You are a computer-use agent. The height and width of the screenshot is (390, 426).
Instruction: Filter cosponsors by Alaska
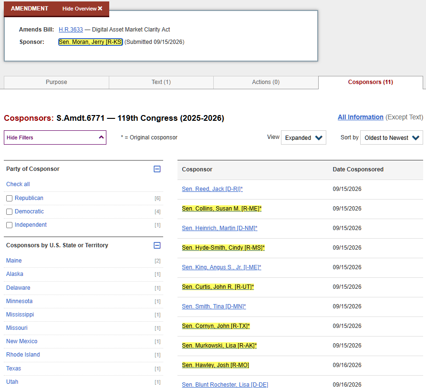tap(15, 274)
